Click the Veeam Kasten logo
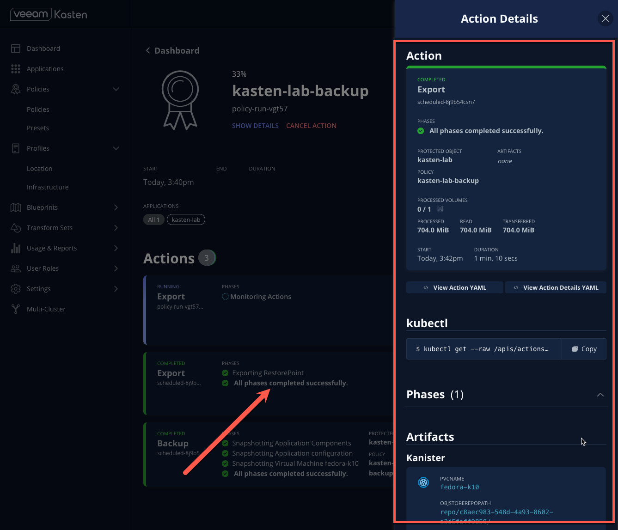The height and width of the screenshot is (530, 618). [x=49, y=14]
